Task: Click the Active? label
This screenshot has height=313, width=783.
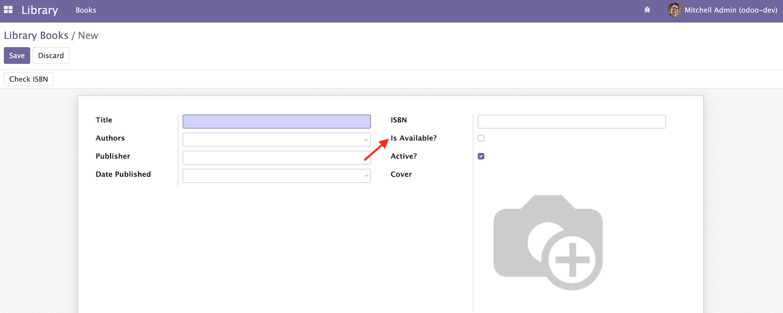Action: click(x=404, y=156)
